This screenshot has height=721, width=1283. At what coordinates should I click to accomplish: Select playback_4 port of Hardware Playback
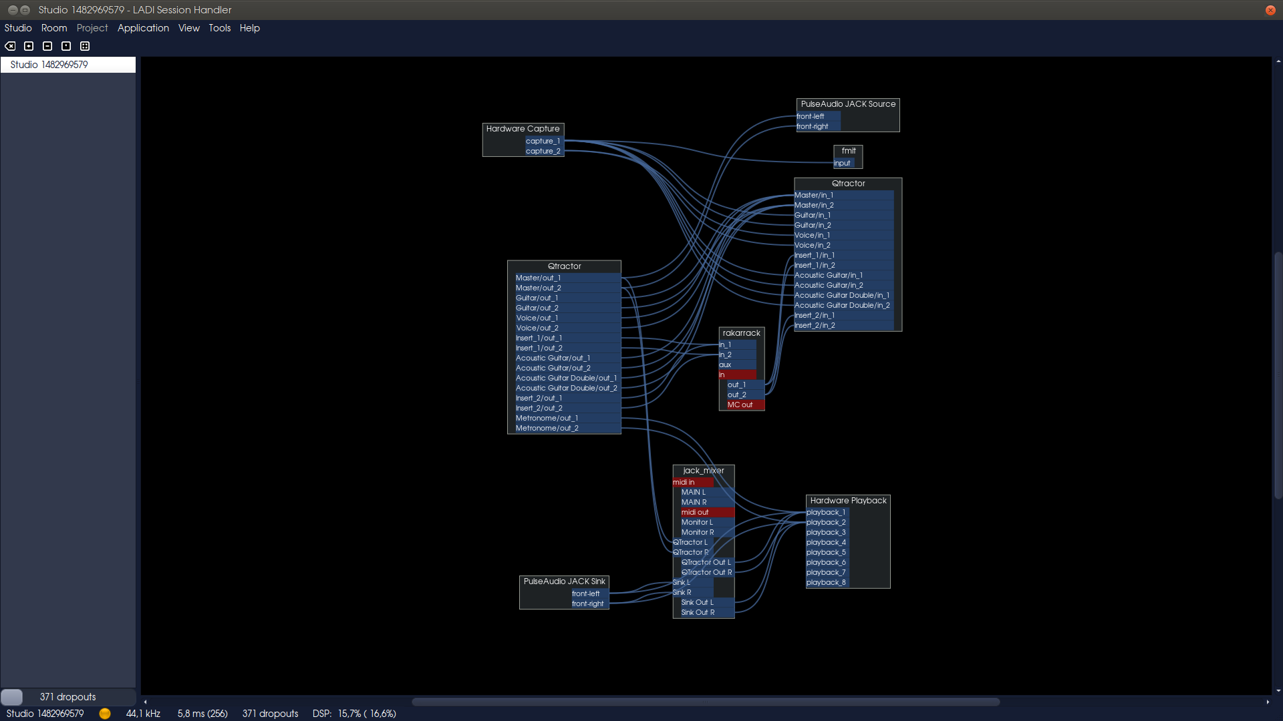click(827, 542)
